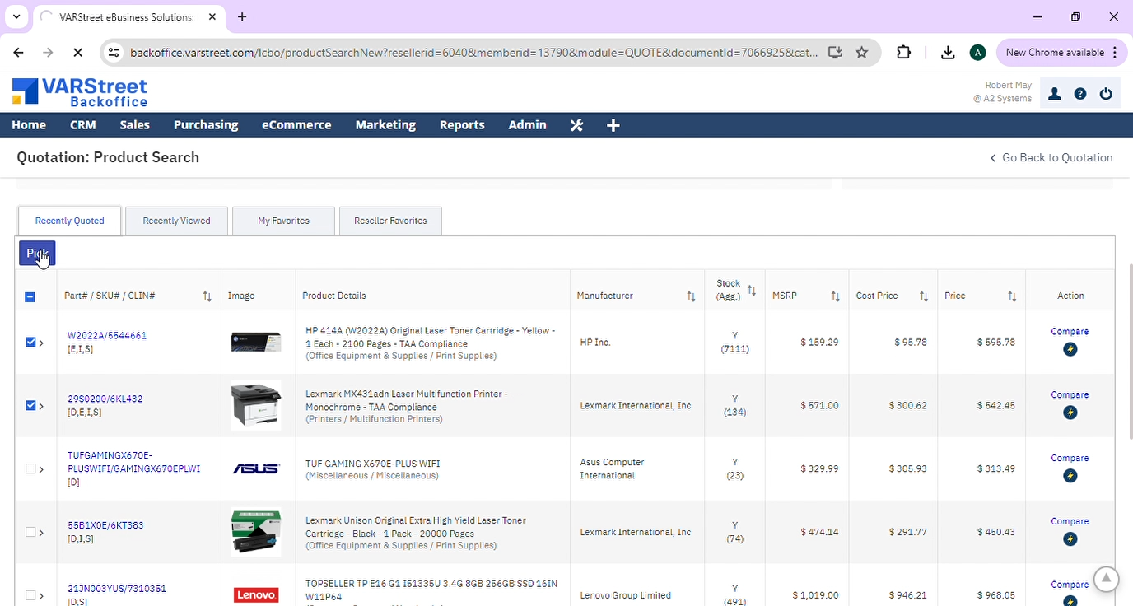Image resolution: width=1133 pixels, height=606 pixels.
Task: Sort by Stock (Agg.) column
Action: coord(752,290)
